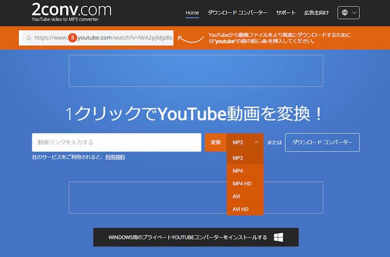The height and width of the screenshot is (257, 390).
Task: Select MP4 option in format list
Action: coord(245,171)
